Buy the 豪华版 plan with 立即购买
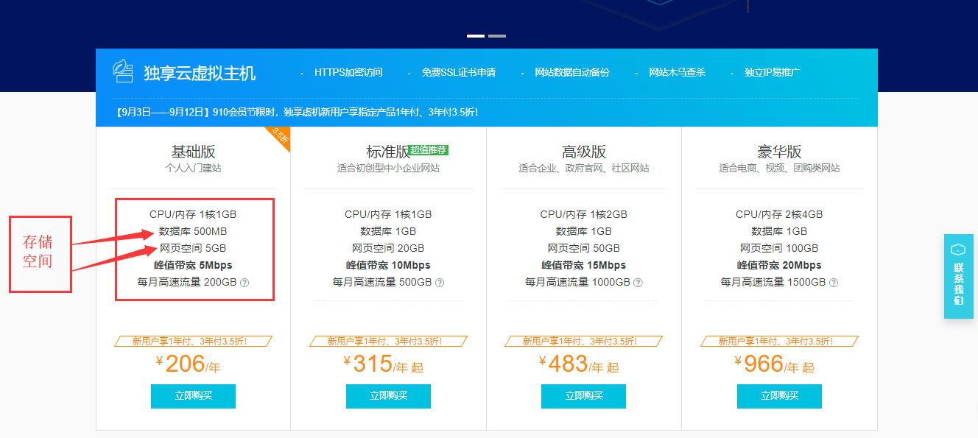 779,396
